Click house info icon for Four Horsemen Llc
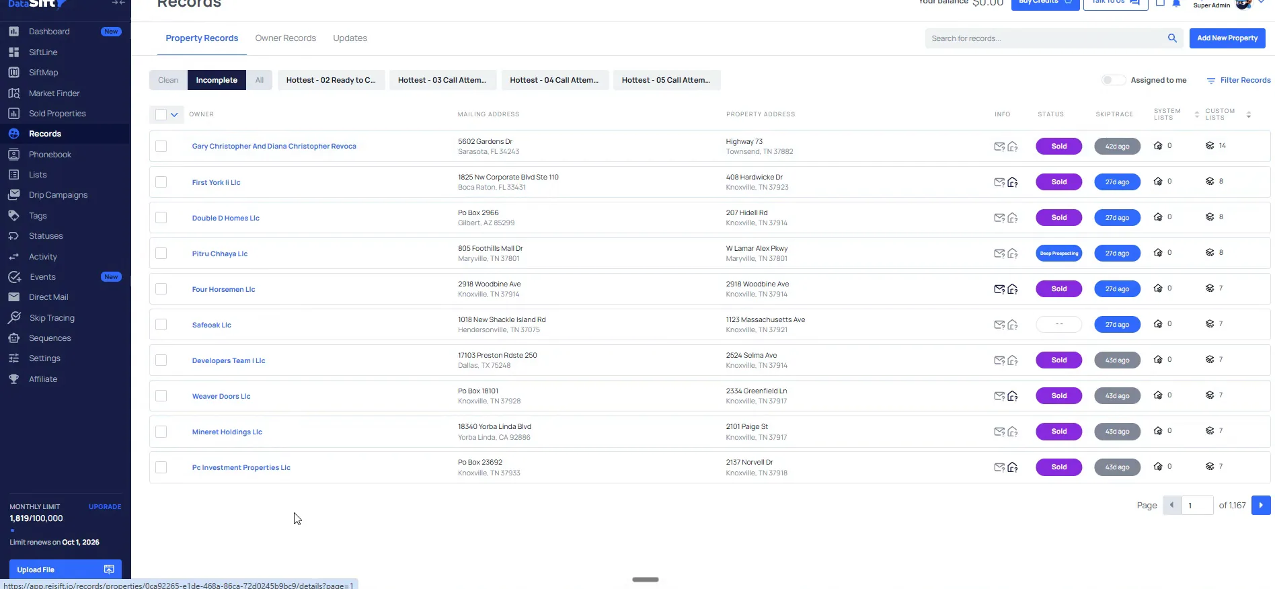Viewport: 1275px width, 589px height. [x=1013, y=289]
